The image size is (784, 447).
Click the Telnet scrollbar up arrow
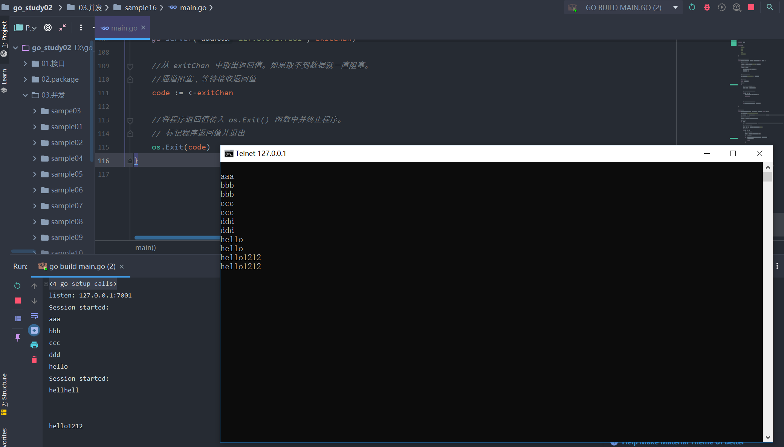tap(767, 167)
